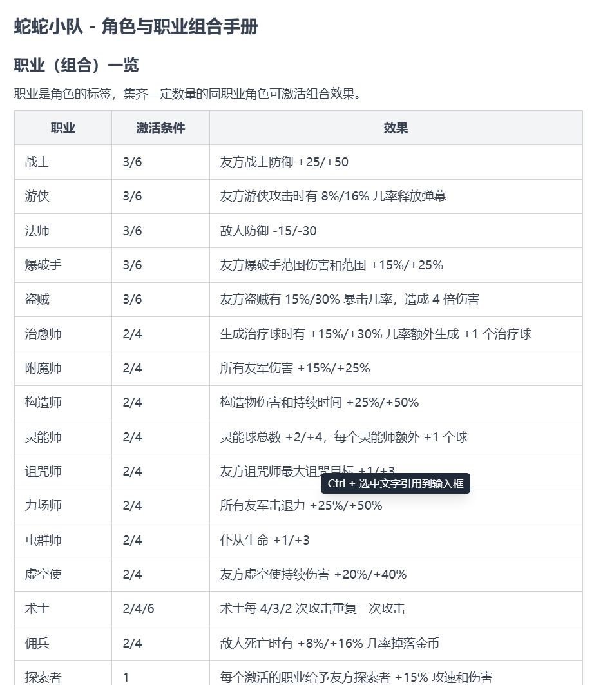
Task: Click the 3/6 condition in the 法师 row
Action: coord(132,231)
